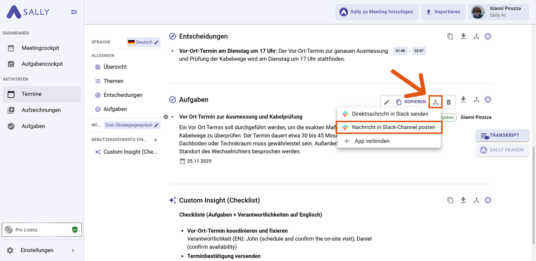The width and height of the screenshot is (536, 261).
Task: Select Direktnachricht in Slack senden
Action: (x=389, y=114)
